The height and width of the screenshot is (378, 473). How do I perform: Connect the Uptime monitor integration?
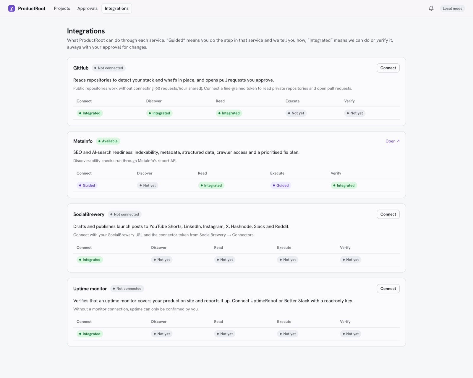pos(388,289)
